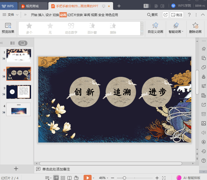
Task: Apply the 擦除 animation effect
Action: click(113, 28)
